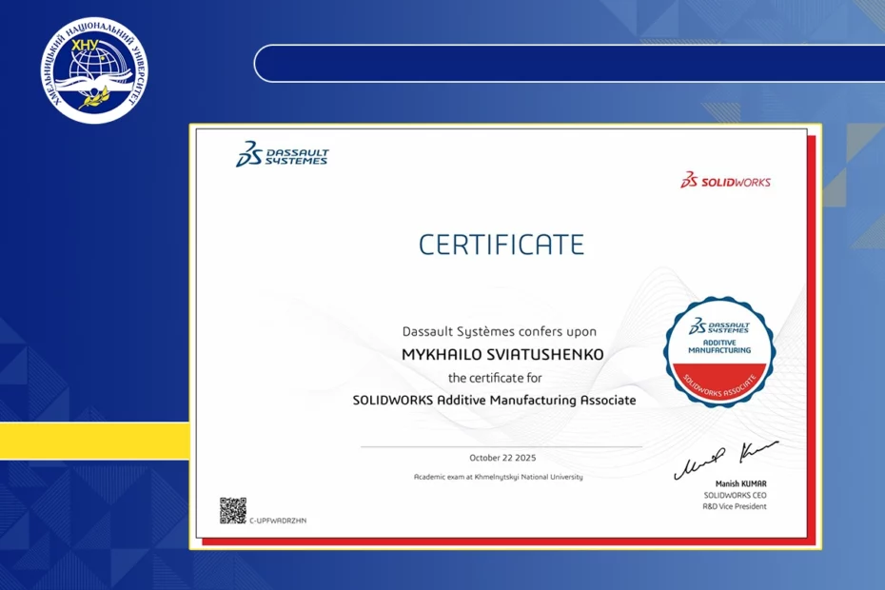
Task: Select the name MYKHAILO SVIATUSHENKO
Action: click(x=501, y=354)
